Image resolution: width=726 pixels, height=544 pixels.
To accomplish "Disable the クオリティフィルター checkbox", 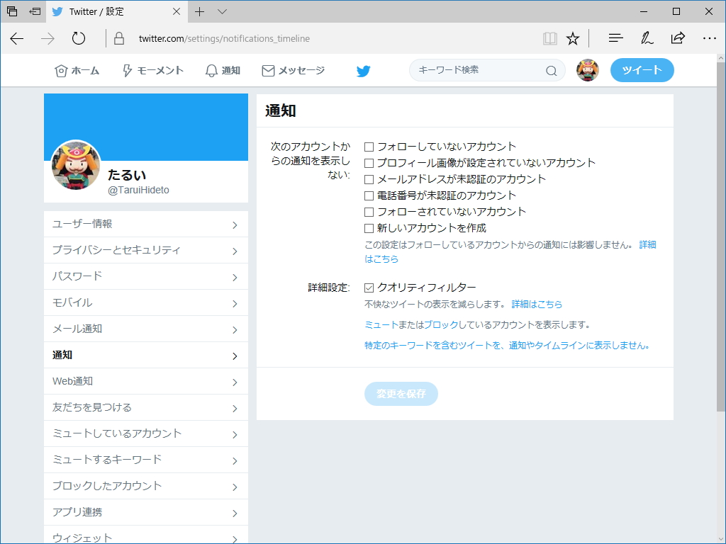I will [368, 287].
